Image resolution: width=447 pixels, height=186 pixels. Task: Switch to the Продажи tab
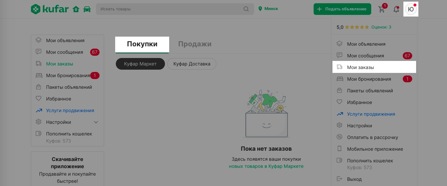195,44
